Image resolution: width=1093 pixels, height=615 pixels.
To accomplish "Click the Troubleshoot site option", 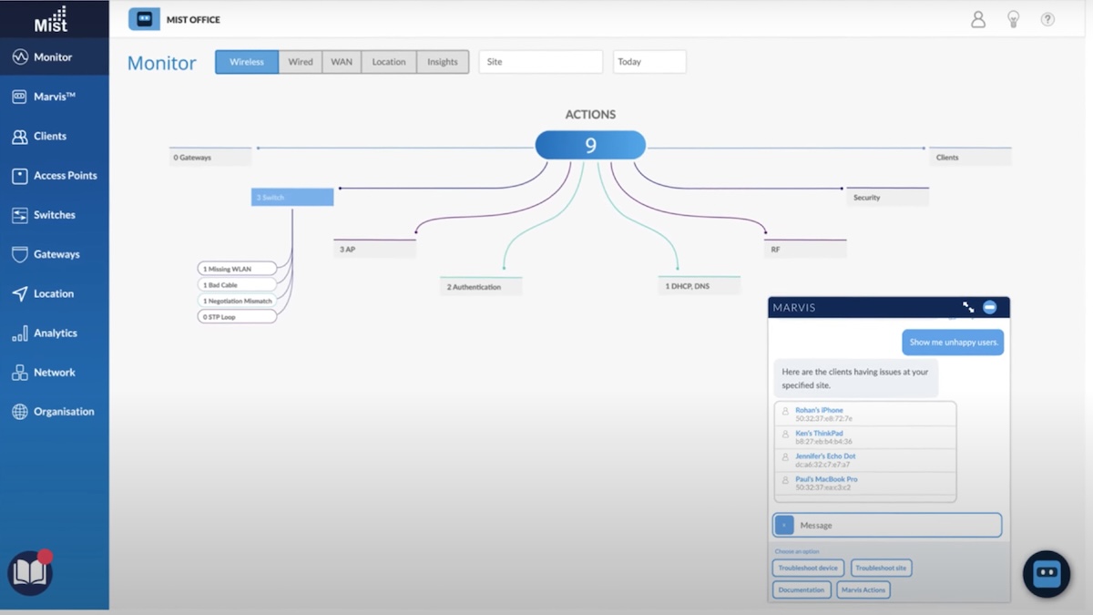I will (881, 568).
